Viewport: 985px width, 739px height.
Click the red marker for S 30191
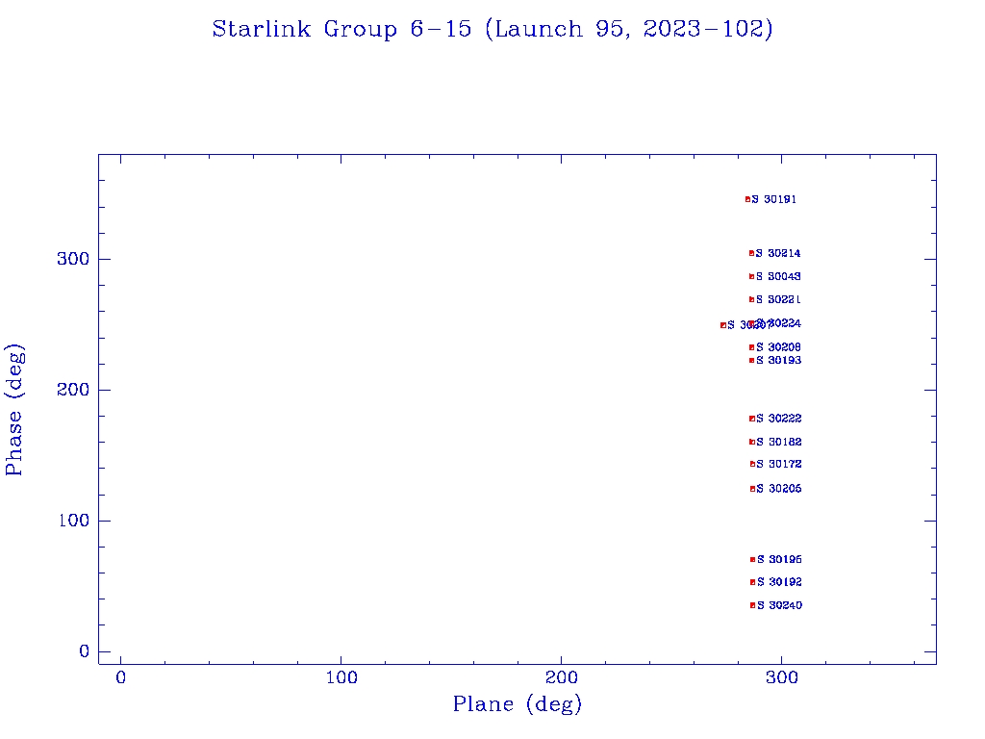point(747,199)
